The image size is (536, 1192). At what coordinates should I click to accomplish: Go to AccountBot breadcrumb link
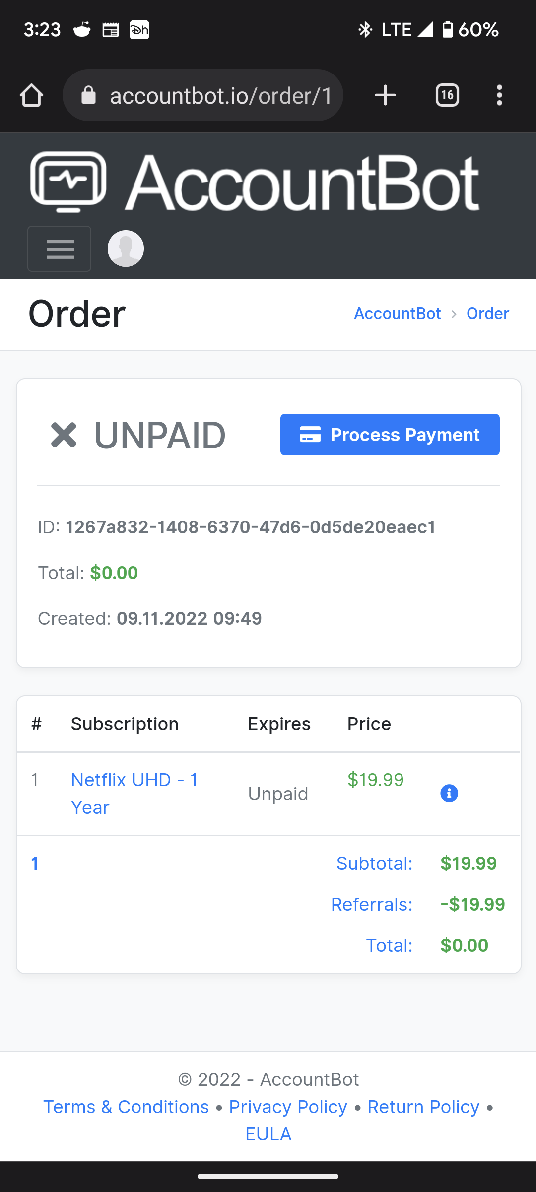[398, 314]
